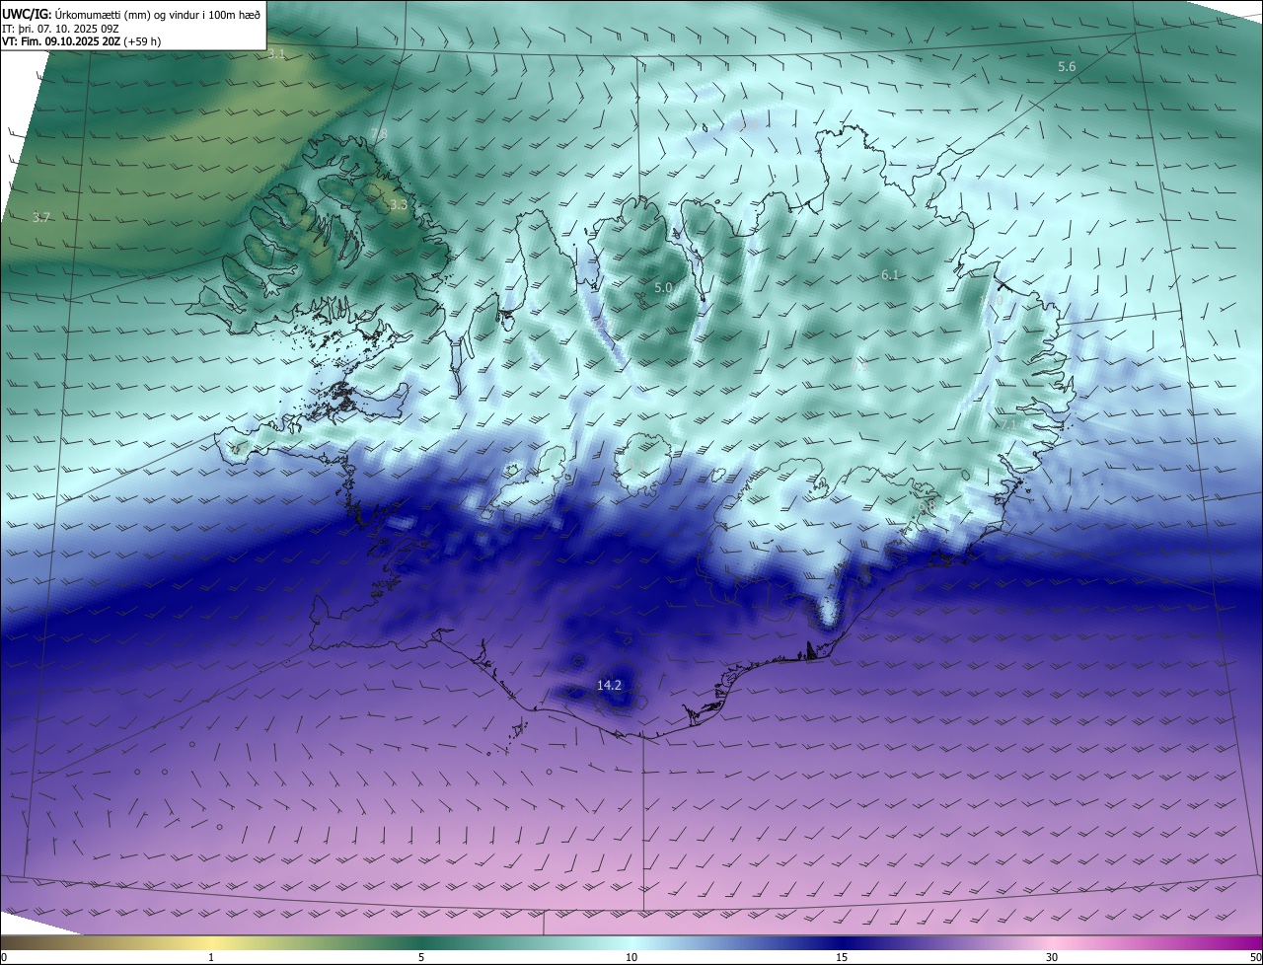Screen dimensions: 1263x965
Task: Click the 6.8 value label in the southeast
Action: 926,506
